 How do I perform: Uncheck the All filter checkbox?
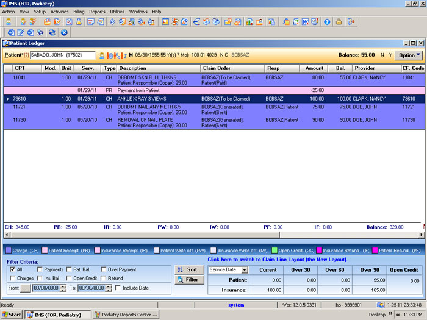(13, 269)
